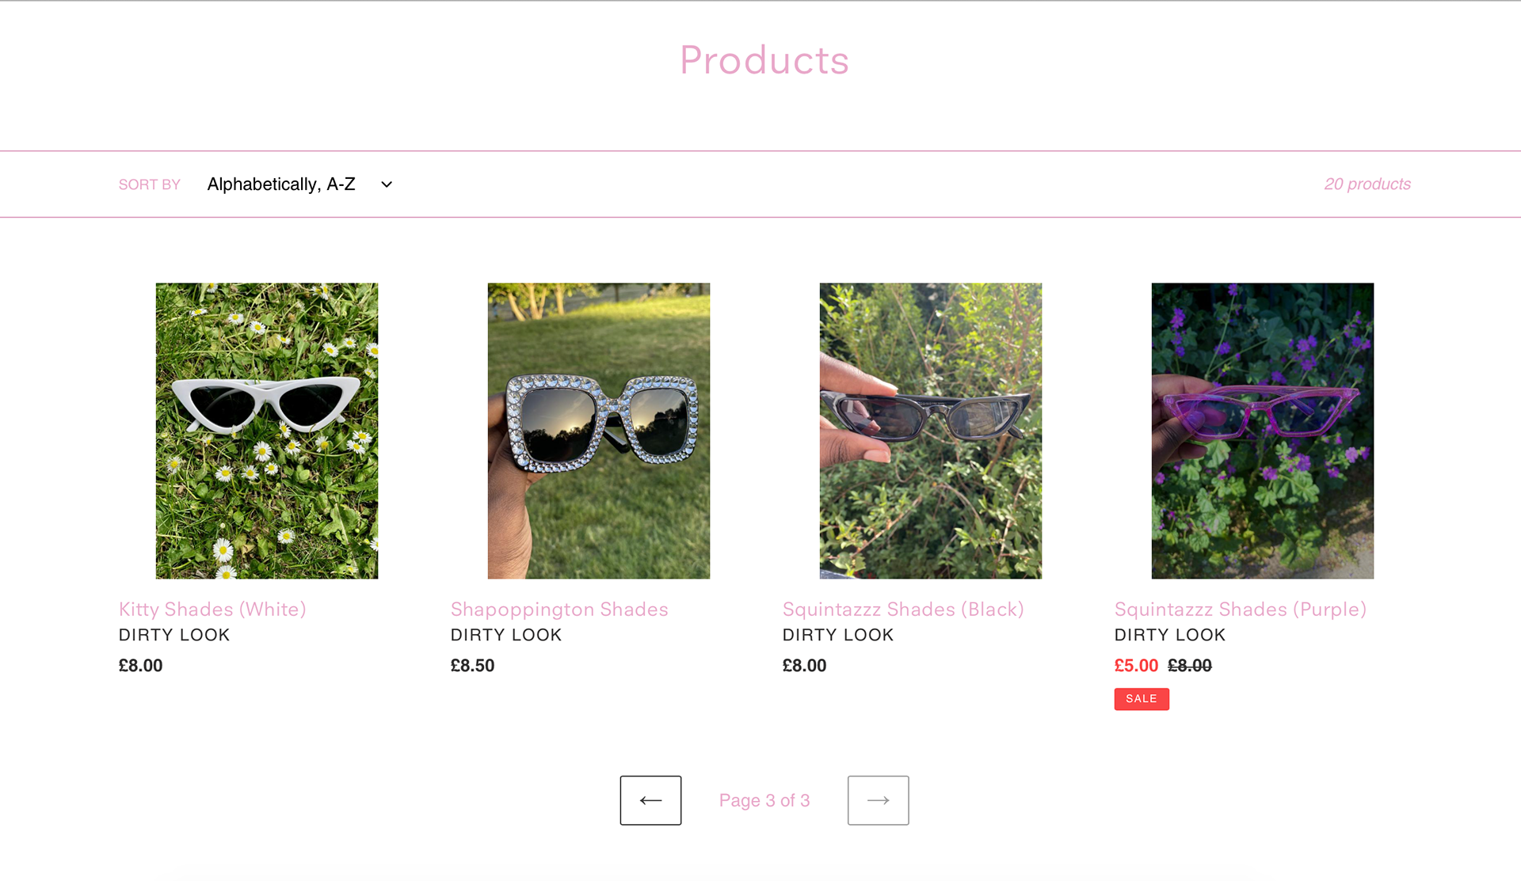Click the Page 3 of 3 indicator

(x=764, y=800)
